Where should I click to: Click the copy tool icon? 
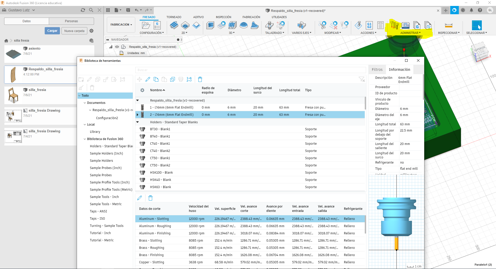pyautogui.click(x=156, y=79)
